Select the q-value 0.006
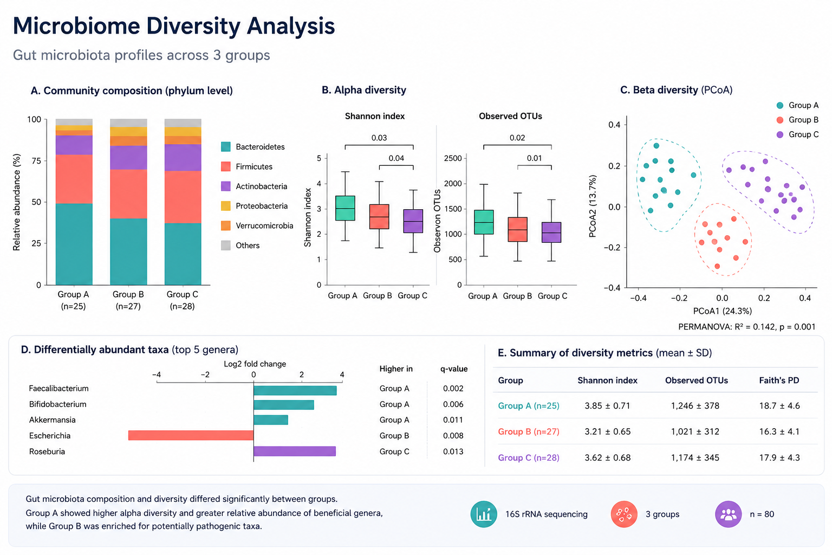Screen dimensions: 832x555 (453, 404)
